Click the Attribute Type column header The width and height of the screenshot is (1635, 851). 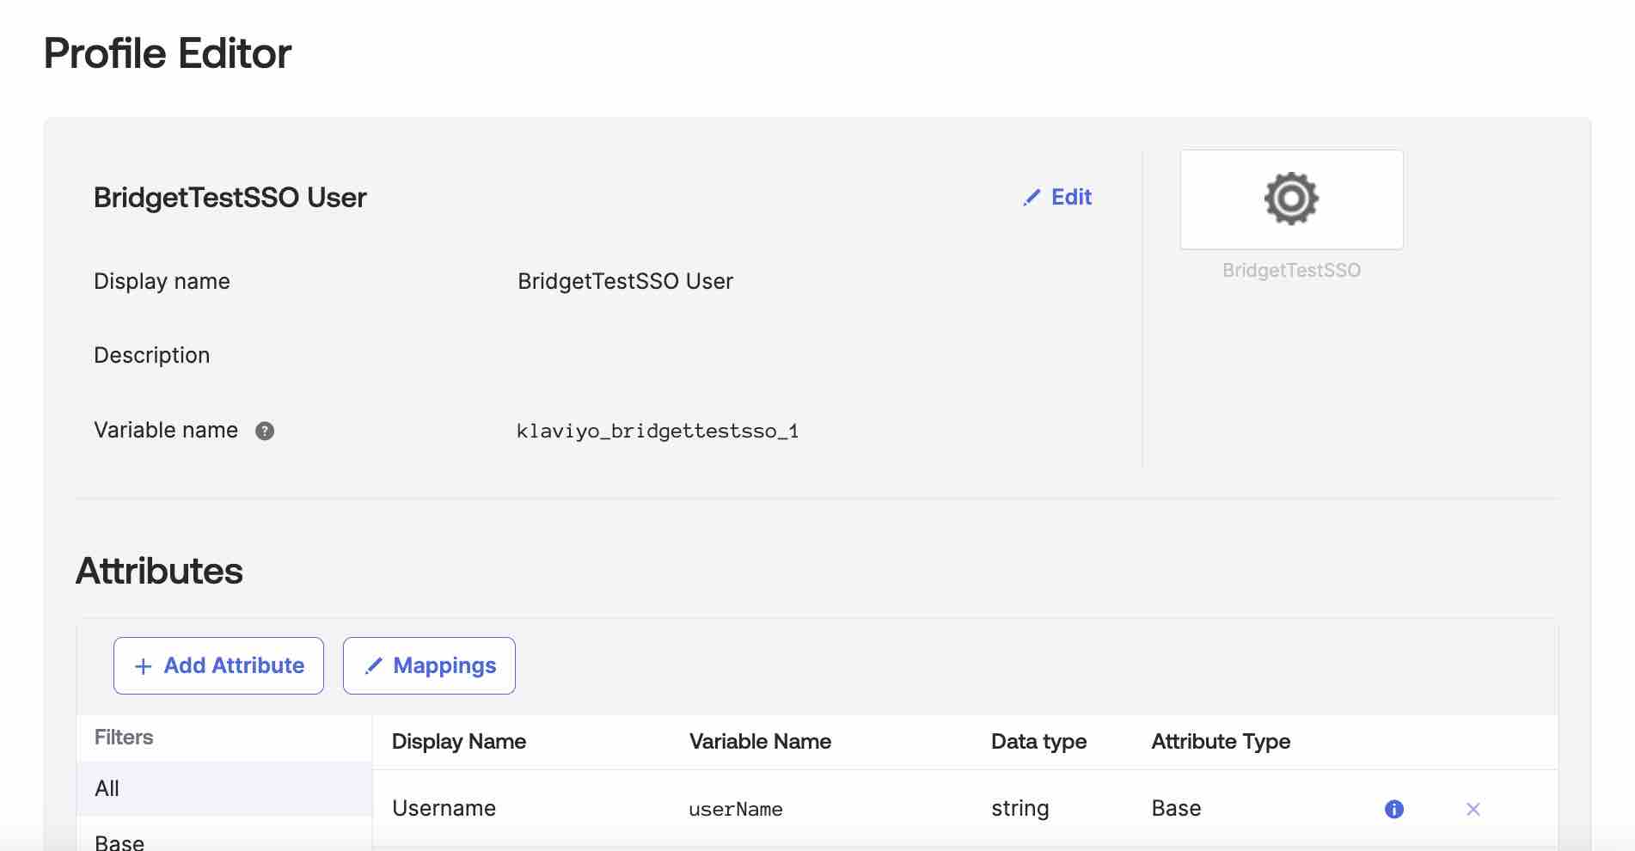pos(1221,741)
